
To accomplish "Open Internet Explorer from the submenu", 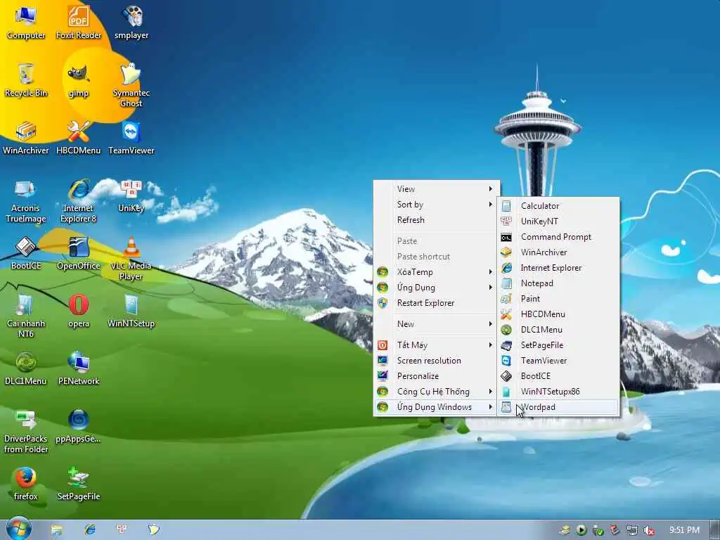I will click(558, 268).
